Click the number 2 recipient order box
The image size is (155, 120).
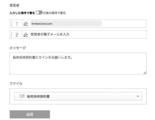17,35
